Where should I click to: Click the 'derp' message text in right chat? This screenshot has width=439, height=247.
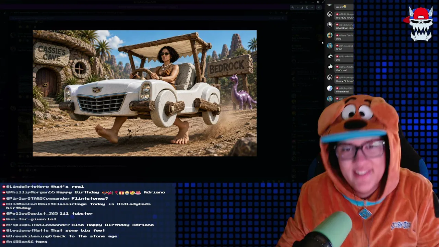coord(339,39)
